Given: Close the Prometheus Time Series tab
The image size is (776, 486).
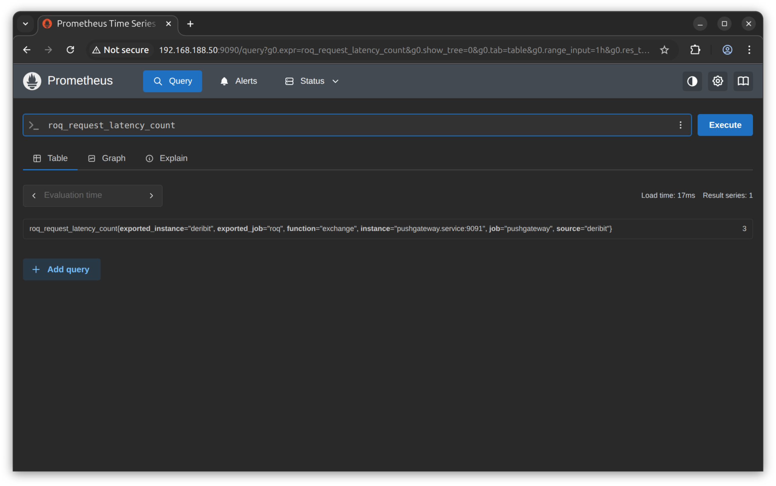Looking at the screenshot, I should coord(168,24).
